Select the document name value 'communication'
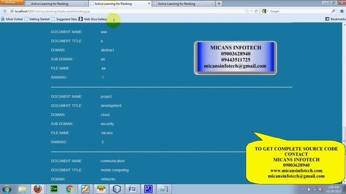The height and width of the screenshot is (194, 346). [x=112, y=161]
